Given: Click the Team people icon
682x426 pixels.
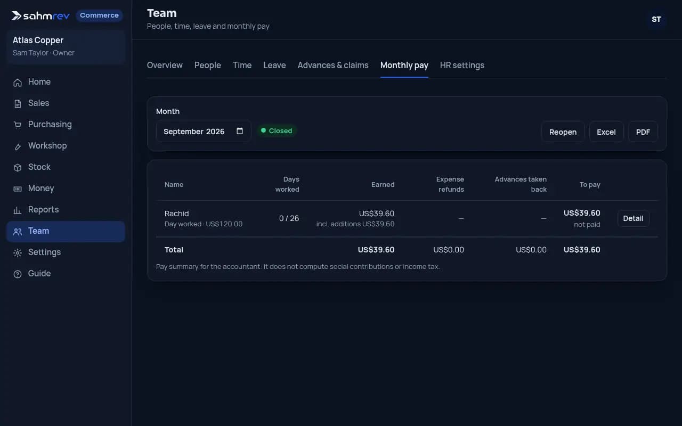Looking at the screenshot, I should coord(18,231).
